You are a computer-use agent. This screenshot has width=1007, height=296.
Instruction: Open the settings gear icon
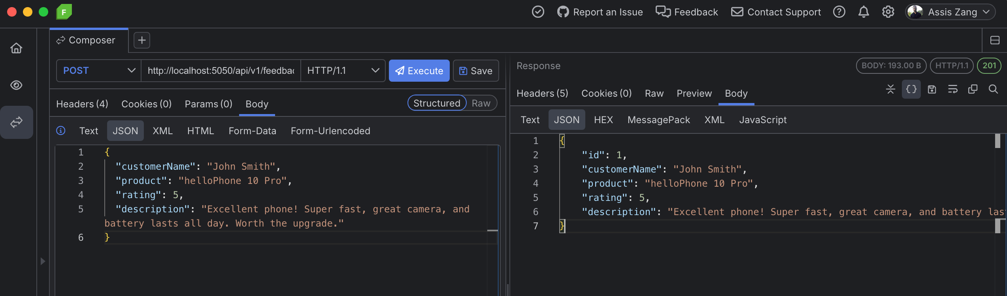888,12
